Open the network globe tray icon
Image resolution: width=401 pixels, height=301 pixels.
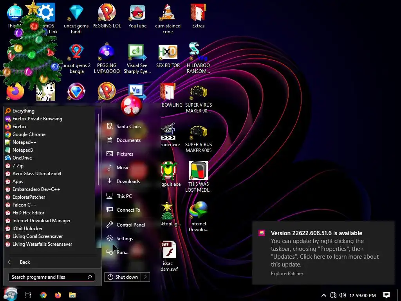(x=333, y=296)
